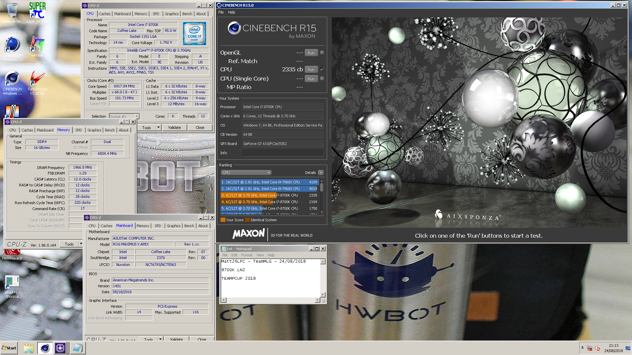Viewport: 632px width, 355px height.
Task: Click Tools button in Memory CPU-Z window
Action: pos(69,244)
